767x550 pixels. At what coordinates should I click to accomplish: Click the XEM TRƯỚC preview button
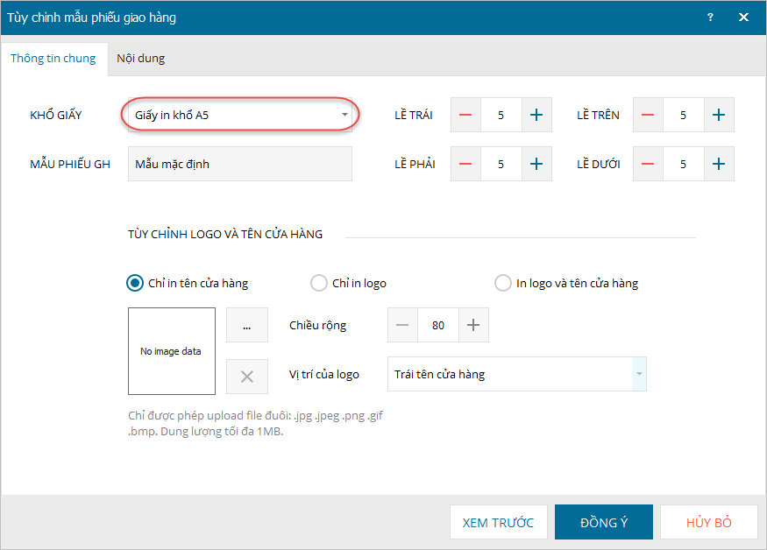tap(498, 523)
